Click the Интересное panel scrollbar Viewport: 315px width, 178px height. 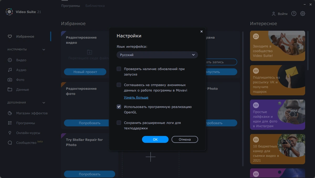[x=308, y=50]
